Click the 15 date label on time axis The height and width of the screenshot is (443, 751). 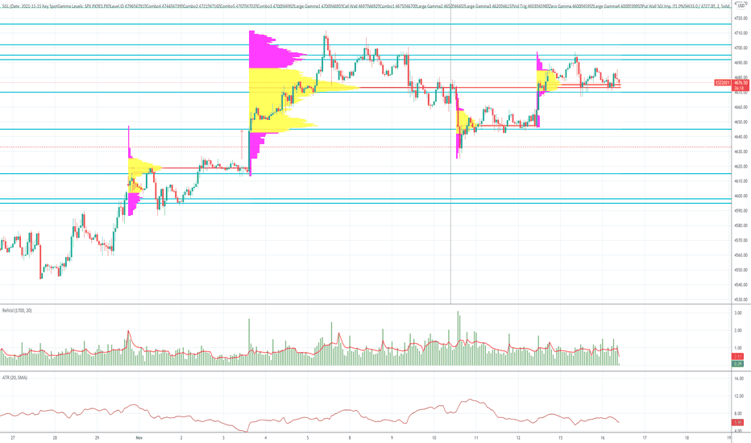click(x=560, y=437)
